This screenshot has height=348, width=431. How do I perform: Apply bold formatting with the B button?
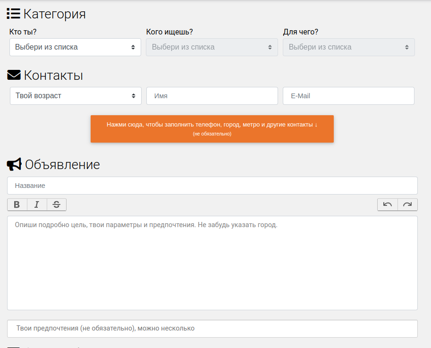point(17,204)
